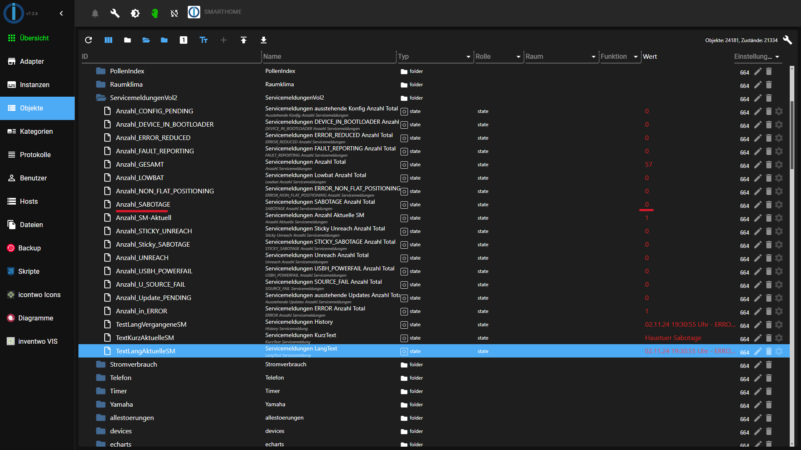The width and height of the screenshot is (801, 450).
Task: Expand the Stromverbrauch folder
Action: 101,365
